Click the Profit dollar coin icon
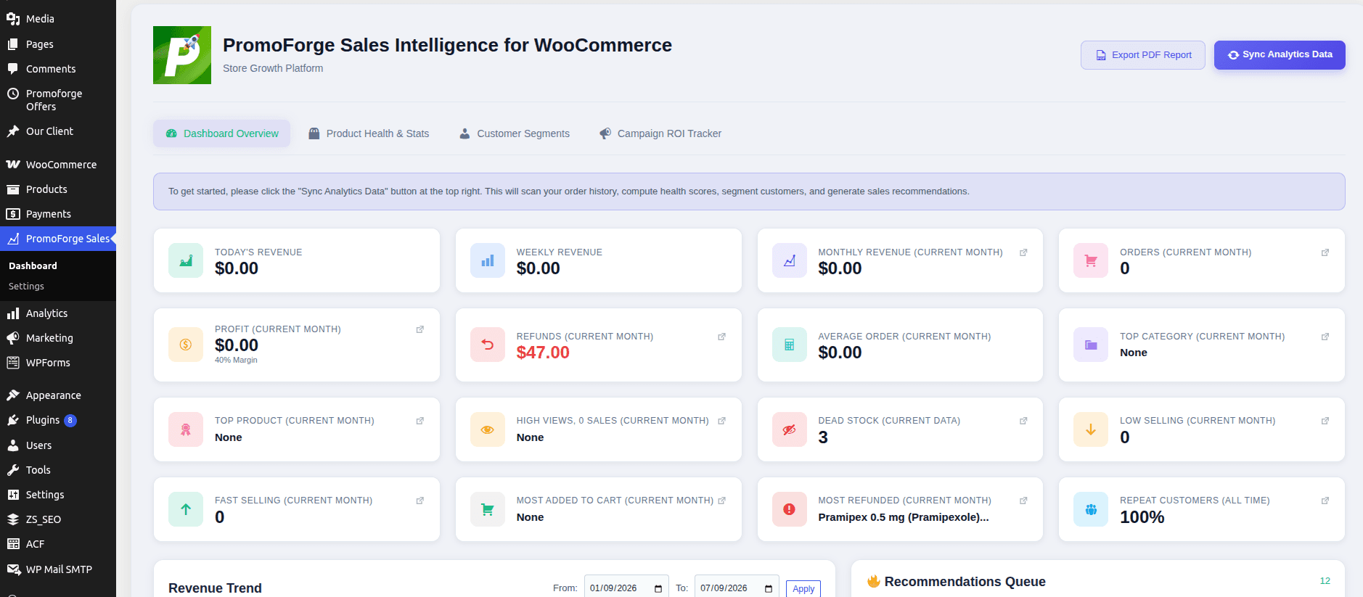The height and width of the screenshot is (597, 1363). pos(186,345)
